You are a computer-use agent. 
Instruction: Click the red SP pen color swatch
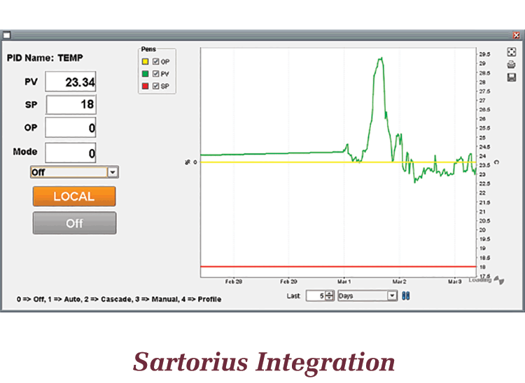point(146,86)
